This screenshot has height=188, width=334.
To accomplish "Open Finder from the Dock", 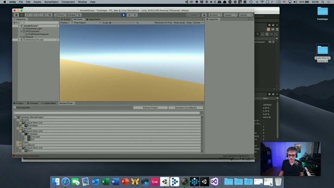I will (x=56, y=182).
